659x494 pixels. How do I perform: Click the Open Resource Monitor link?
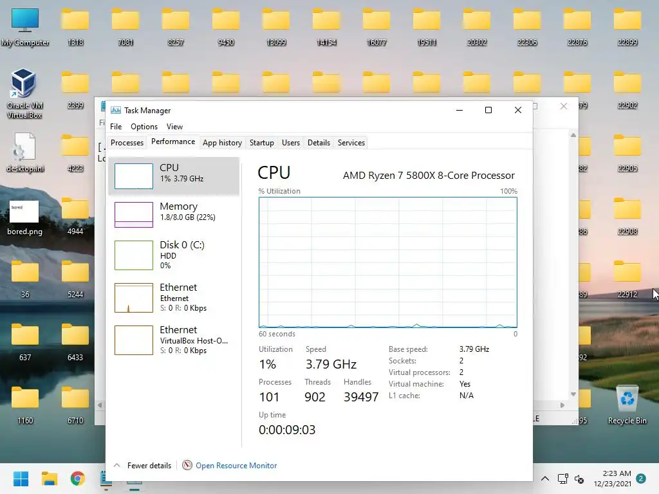236,466
